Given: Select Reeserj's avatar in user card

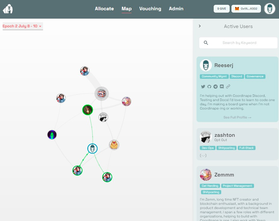Looking at the screenshot, I should 206,65.
